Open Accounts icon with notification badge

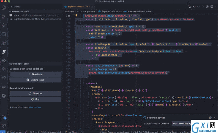pos(4,117)
